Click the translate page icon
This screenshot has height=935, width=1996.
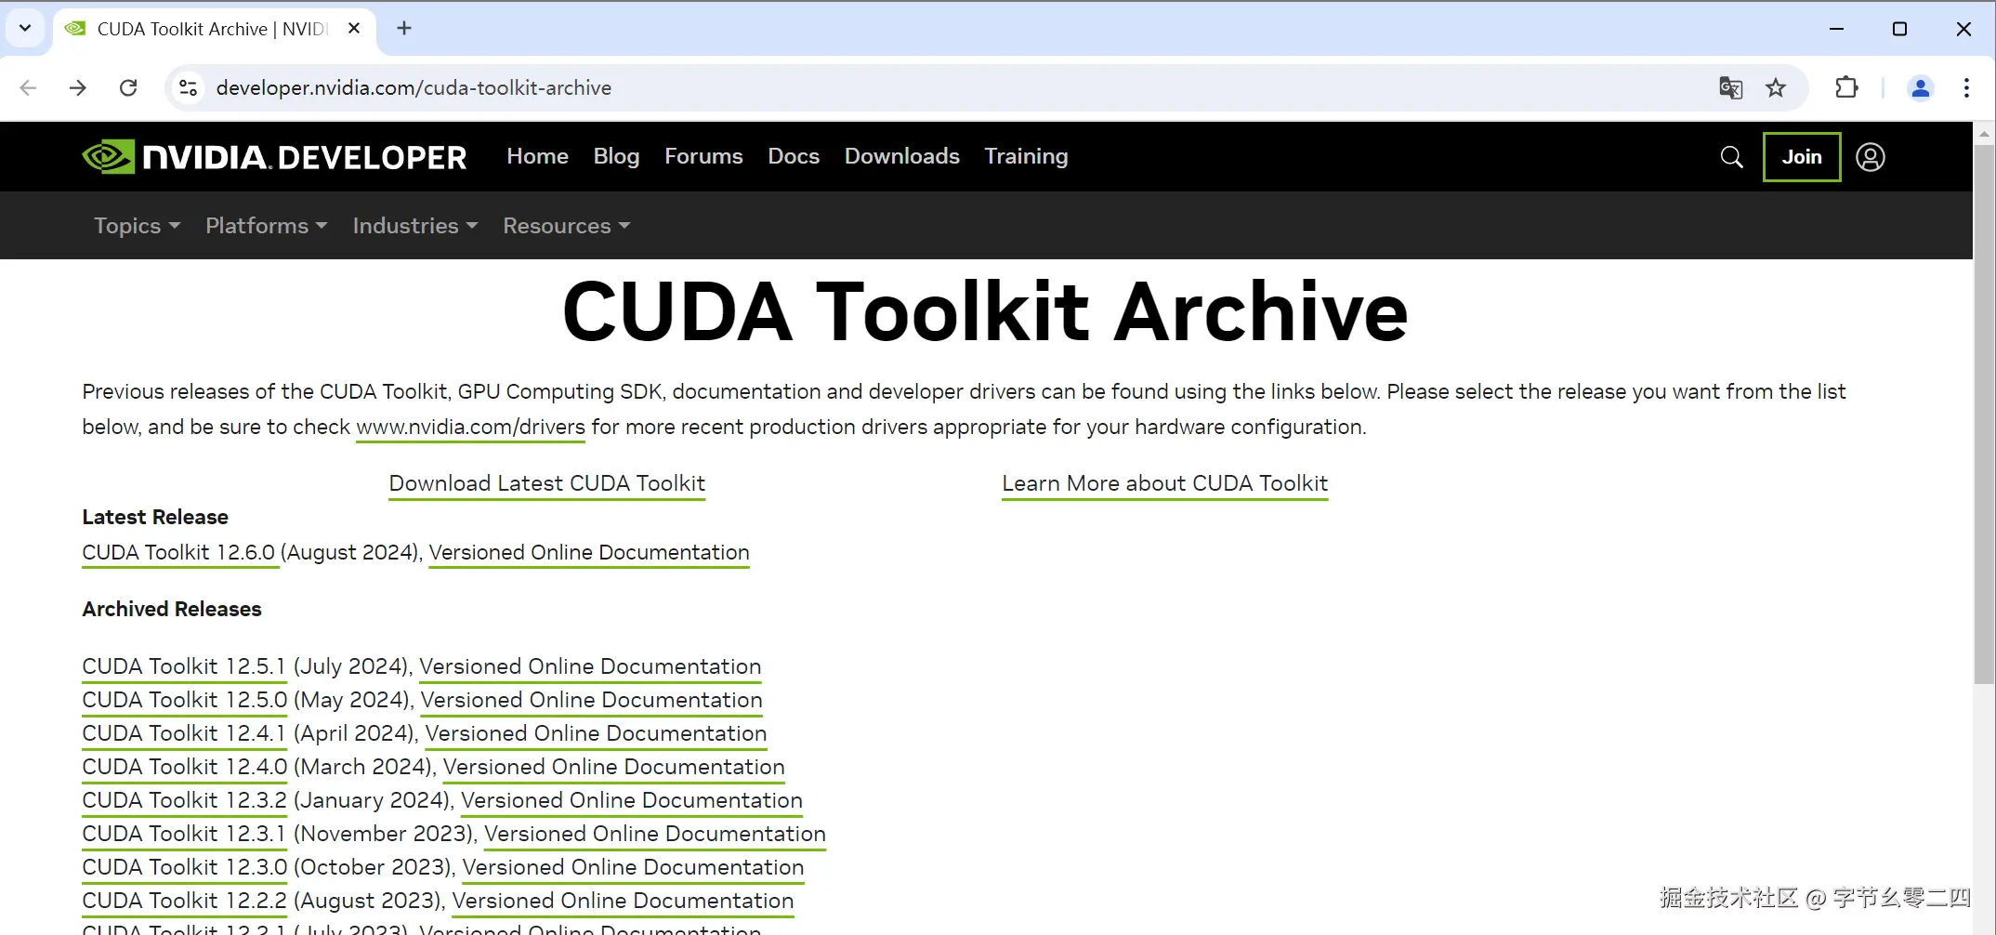[1730, 87]
